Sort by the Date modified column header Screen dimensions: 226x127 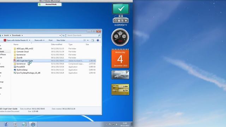pos(56,44)
